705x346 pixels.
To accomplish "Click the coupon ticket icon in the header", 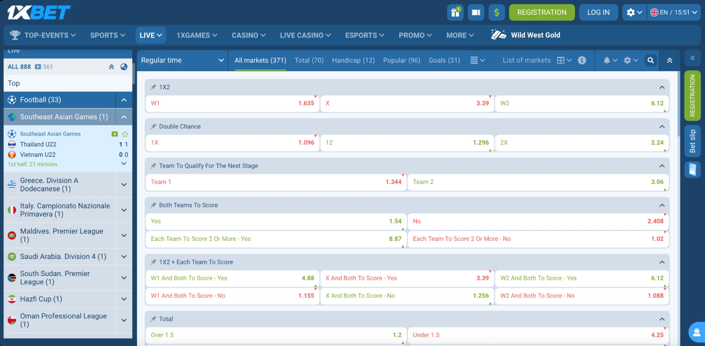I will coord(476,12).
